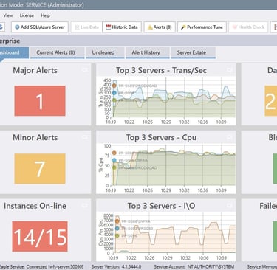Maximize the Top 3 Servers I\O panel
Viewport: 277px width, 270px height.
point(230,206)
